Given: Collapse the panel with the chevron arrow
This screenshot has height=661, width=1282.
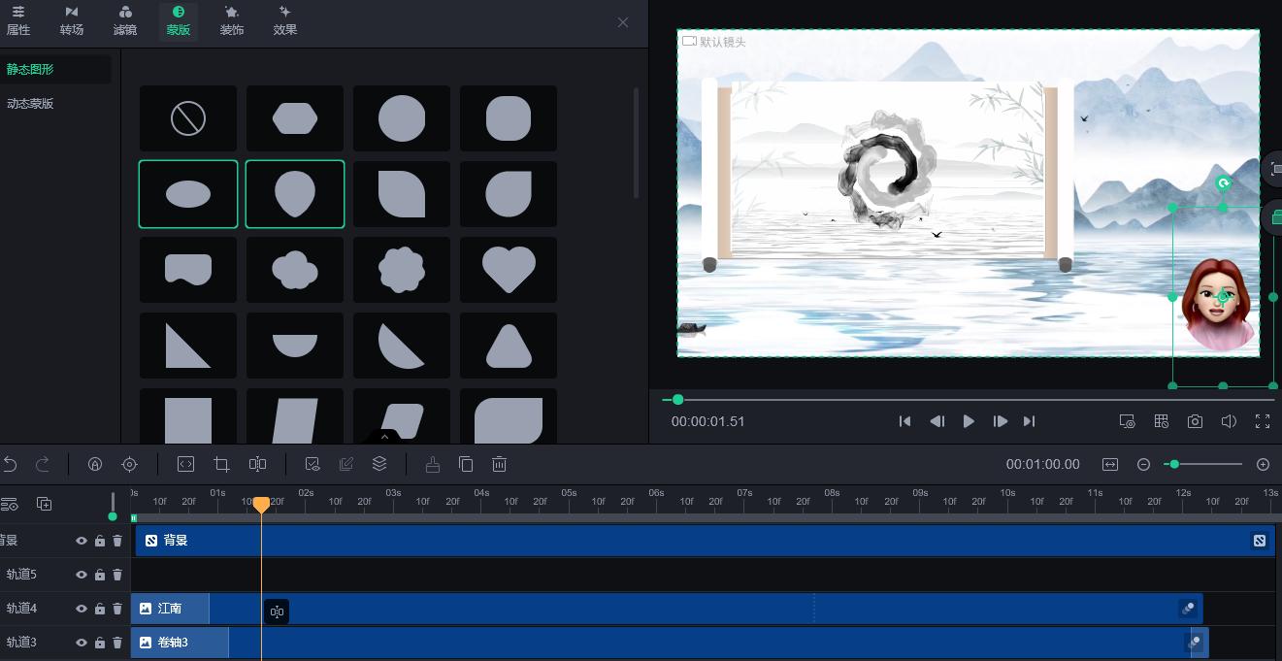Looking at the screenshot, I should pos(384,437).
